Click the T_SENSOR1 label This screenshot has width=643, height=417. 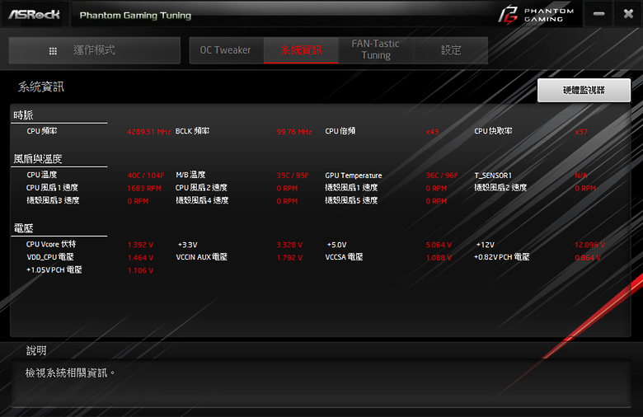[493, 176]
